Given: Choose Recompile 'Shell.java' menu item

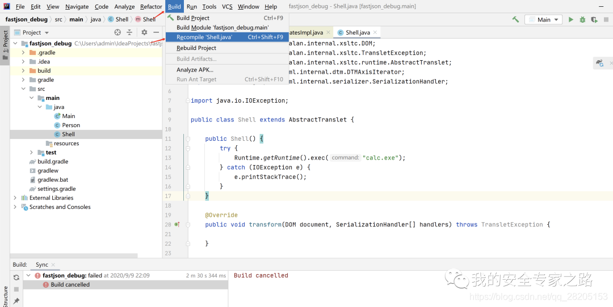Looking at the screenshot, I should click(226, 37).
